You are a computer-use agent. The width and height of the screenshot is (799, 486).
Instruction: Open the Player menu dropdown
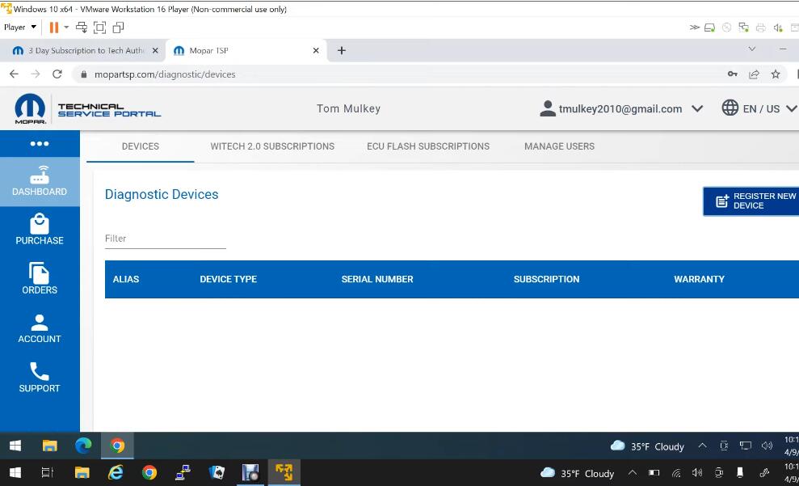[20, 27]
